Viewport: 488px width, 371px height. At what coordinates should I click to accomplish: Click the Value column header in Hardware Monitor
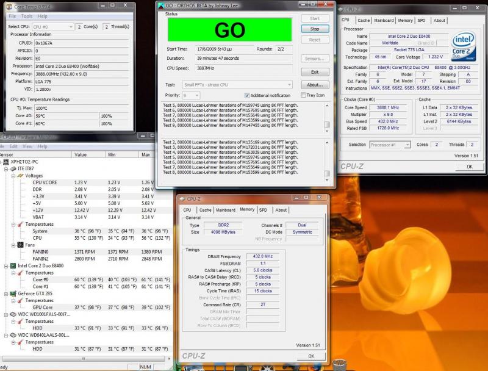(x=88, y=155)
